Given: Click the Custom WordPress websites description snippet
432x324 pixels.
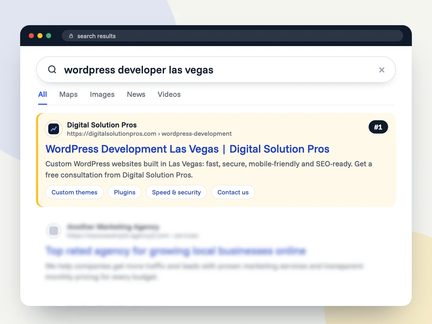Looking at the screenshot, I should coord(209,169).
